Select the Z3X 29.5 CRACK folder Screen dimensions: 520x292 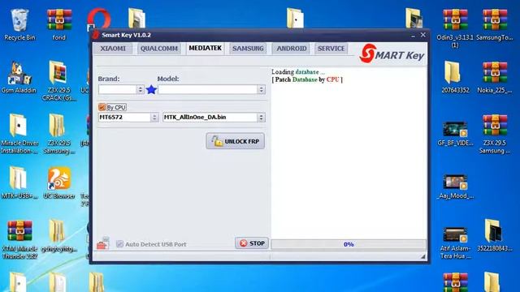(x=58, y=81)
